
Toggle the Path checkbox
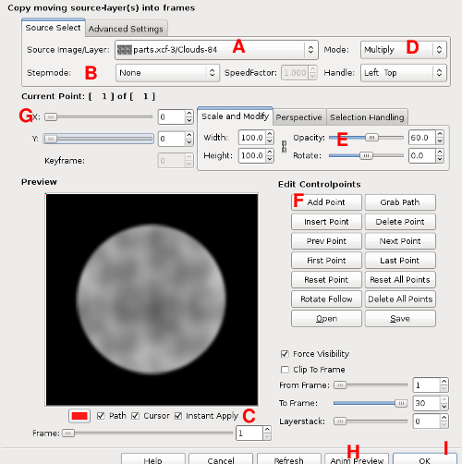[101, 416]
